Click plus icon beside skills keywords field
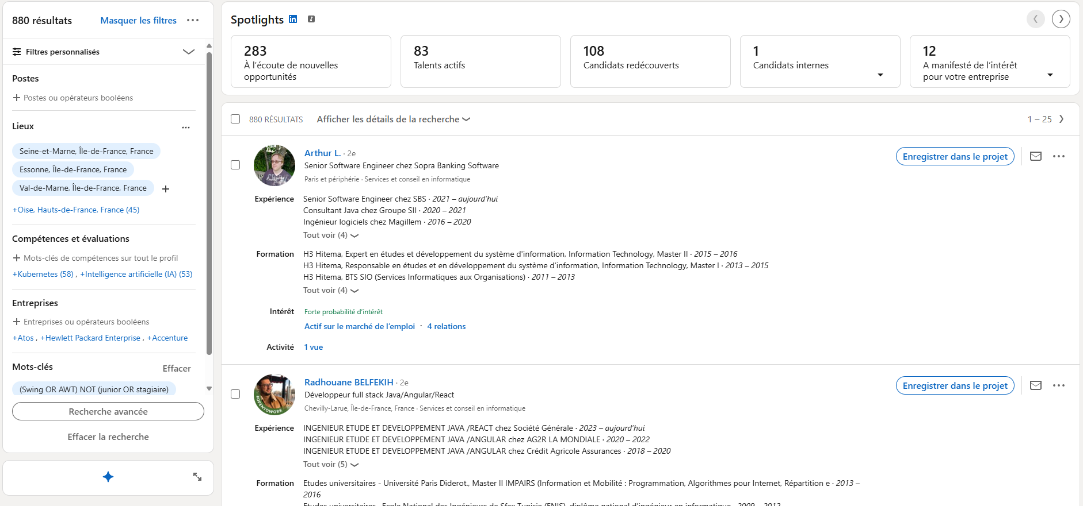Viewport: 1083px width, 506px height. pyautogui.click(x=17, y=258)
